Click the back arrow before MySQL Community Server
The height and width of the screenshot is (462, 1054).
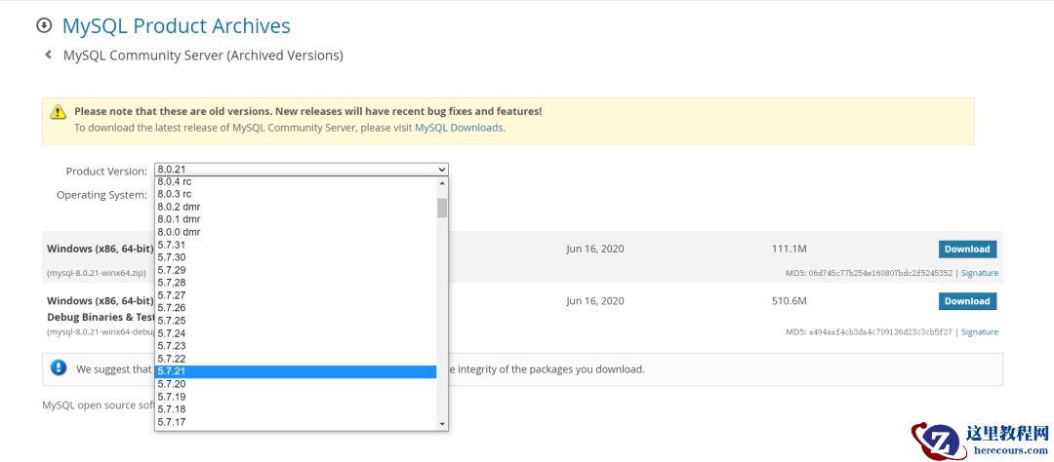click(x=48, y=55)
